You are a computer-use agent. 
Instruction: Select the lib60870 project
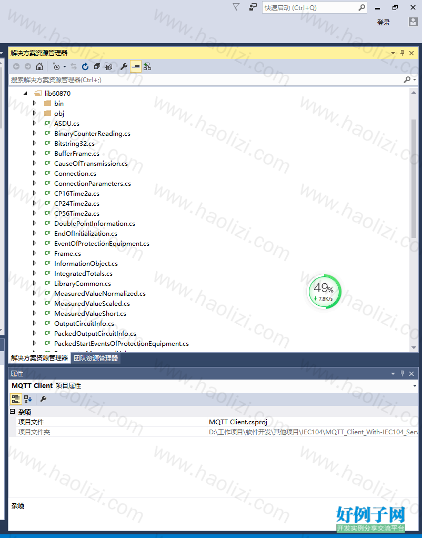(x=58, y=93)
